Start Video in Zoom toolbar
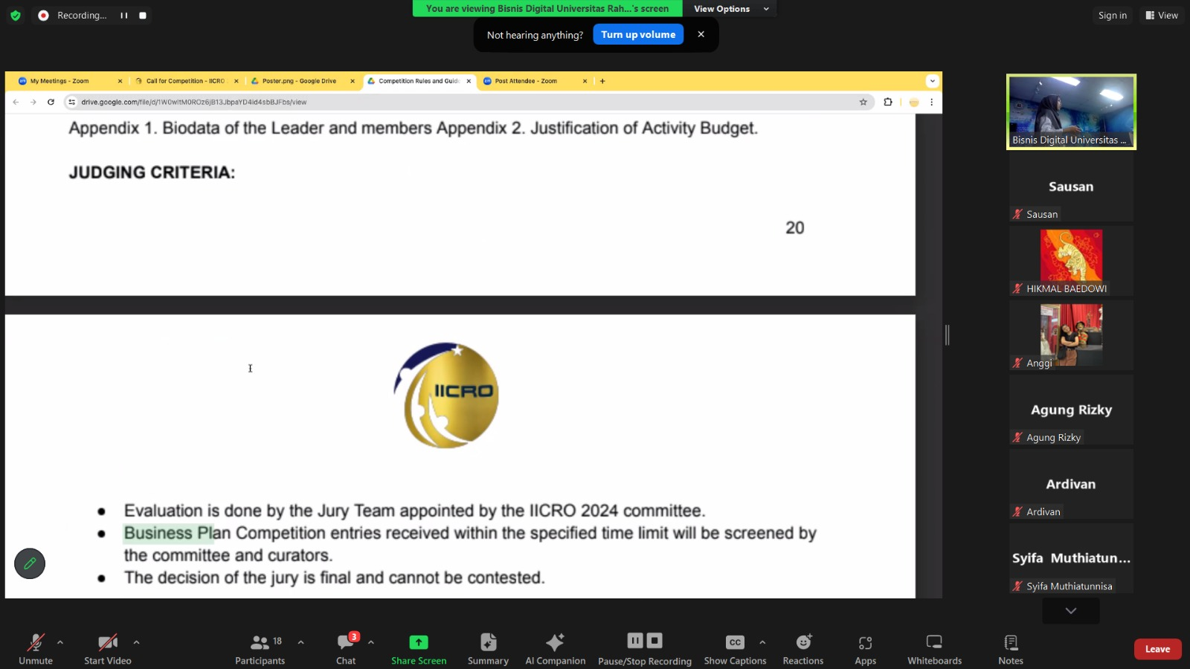1190x669 pixels. click(108, 648)
